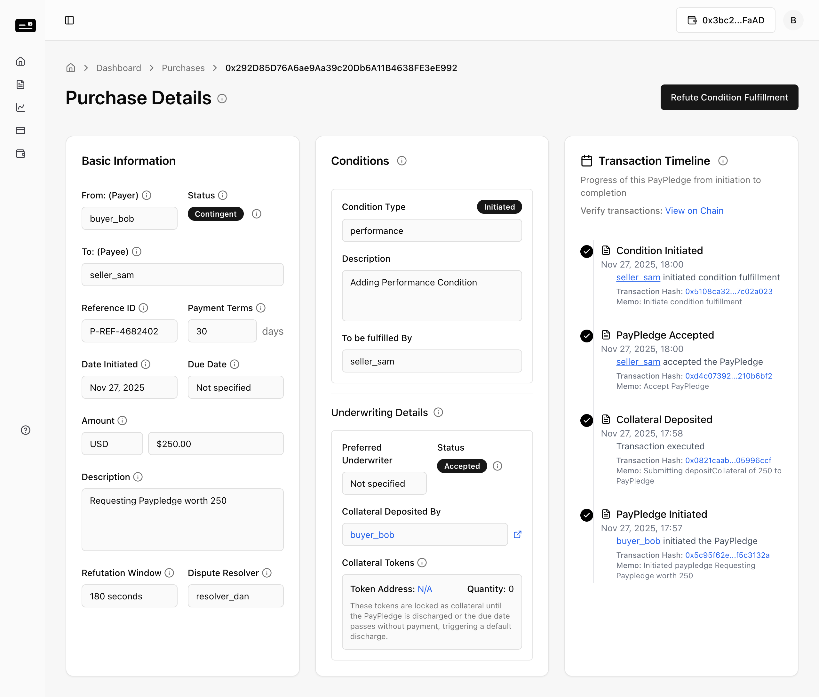Viewport: 819px width, 697px height.
Task: Open the user avatar B menu
Action: click(793, 20)
